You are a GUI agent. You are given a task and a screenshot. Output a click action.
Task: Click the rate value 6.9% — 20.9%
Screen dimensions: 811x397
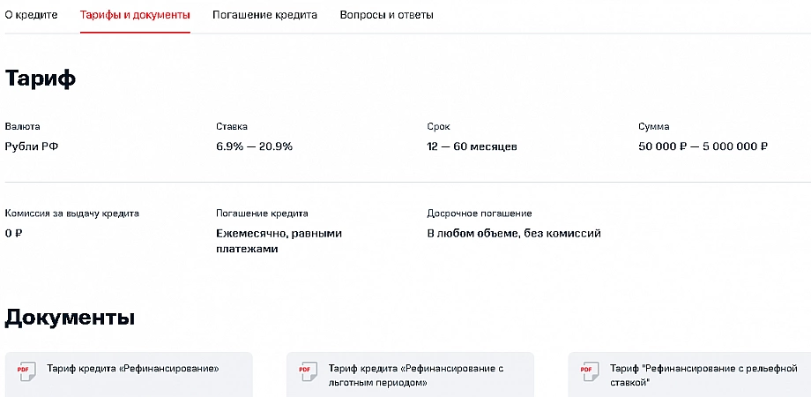[x=254, y=146]
